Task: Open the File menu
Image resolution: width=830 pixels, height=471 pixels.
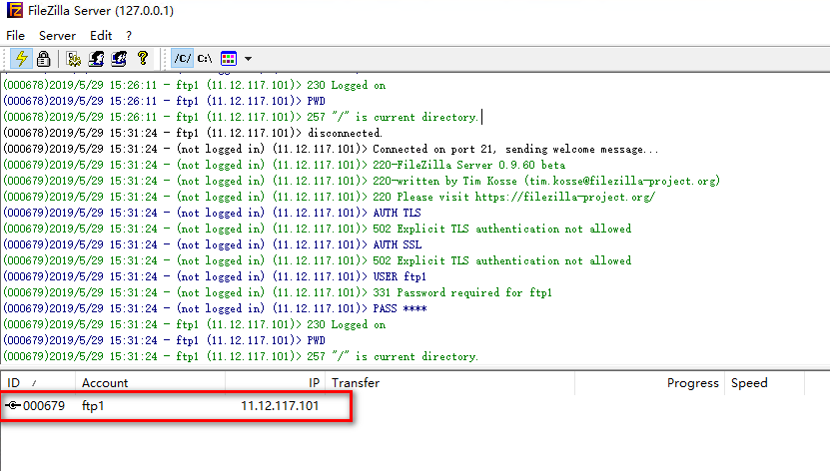Action: click(x=15, y=35)
